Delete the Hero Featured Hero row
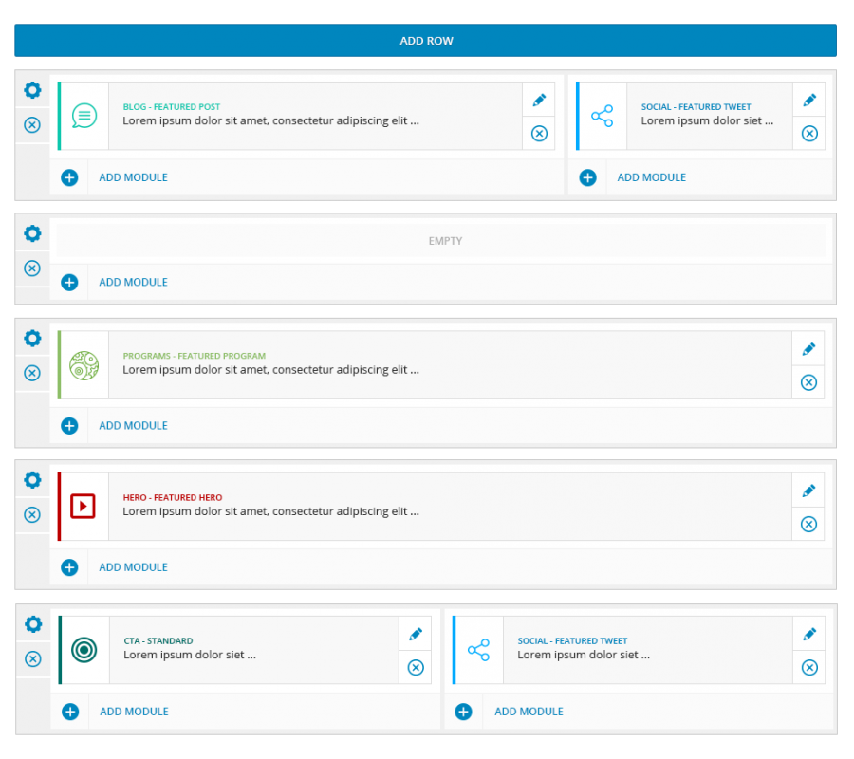854x759 pixels. [x=32, y=514]
